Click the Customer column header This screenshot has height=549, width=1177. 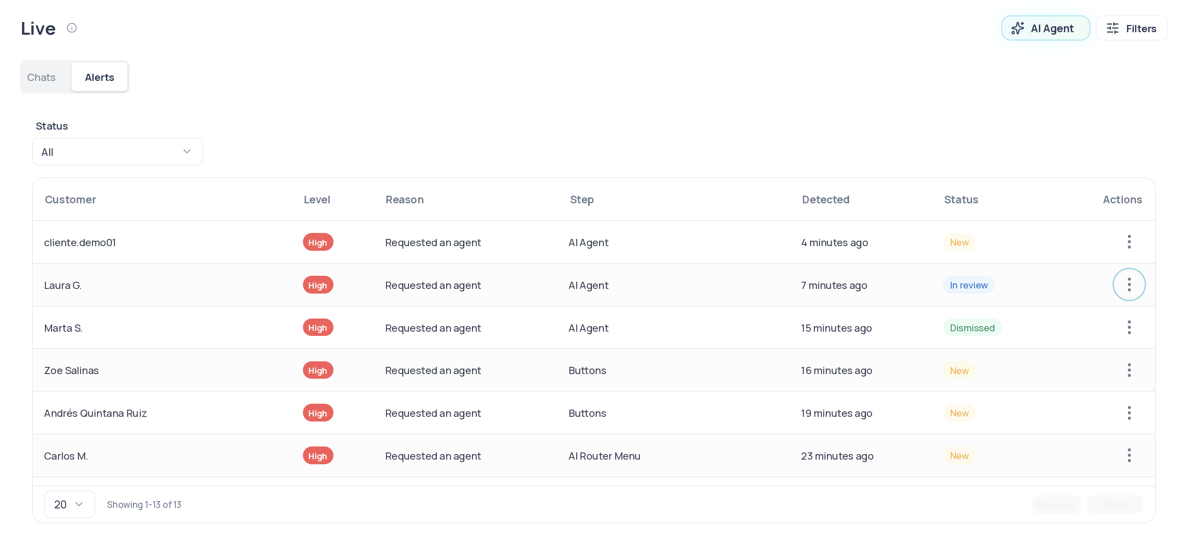pyautogui.click(x=70, y=200)
